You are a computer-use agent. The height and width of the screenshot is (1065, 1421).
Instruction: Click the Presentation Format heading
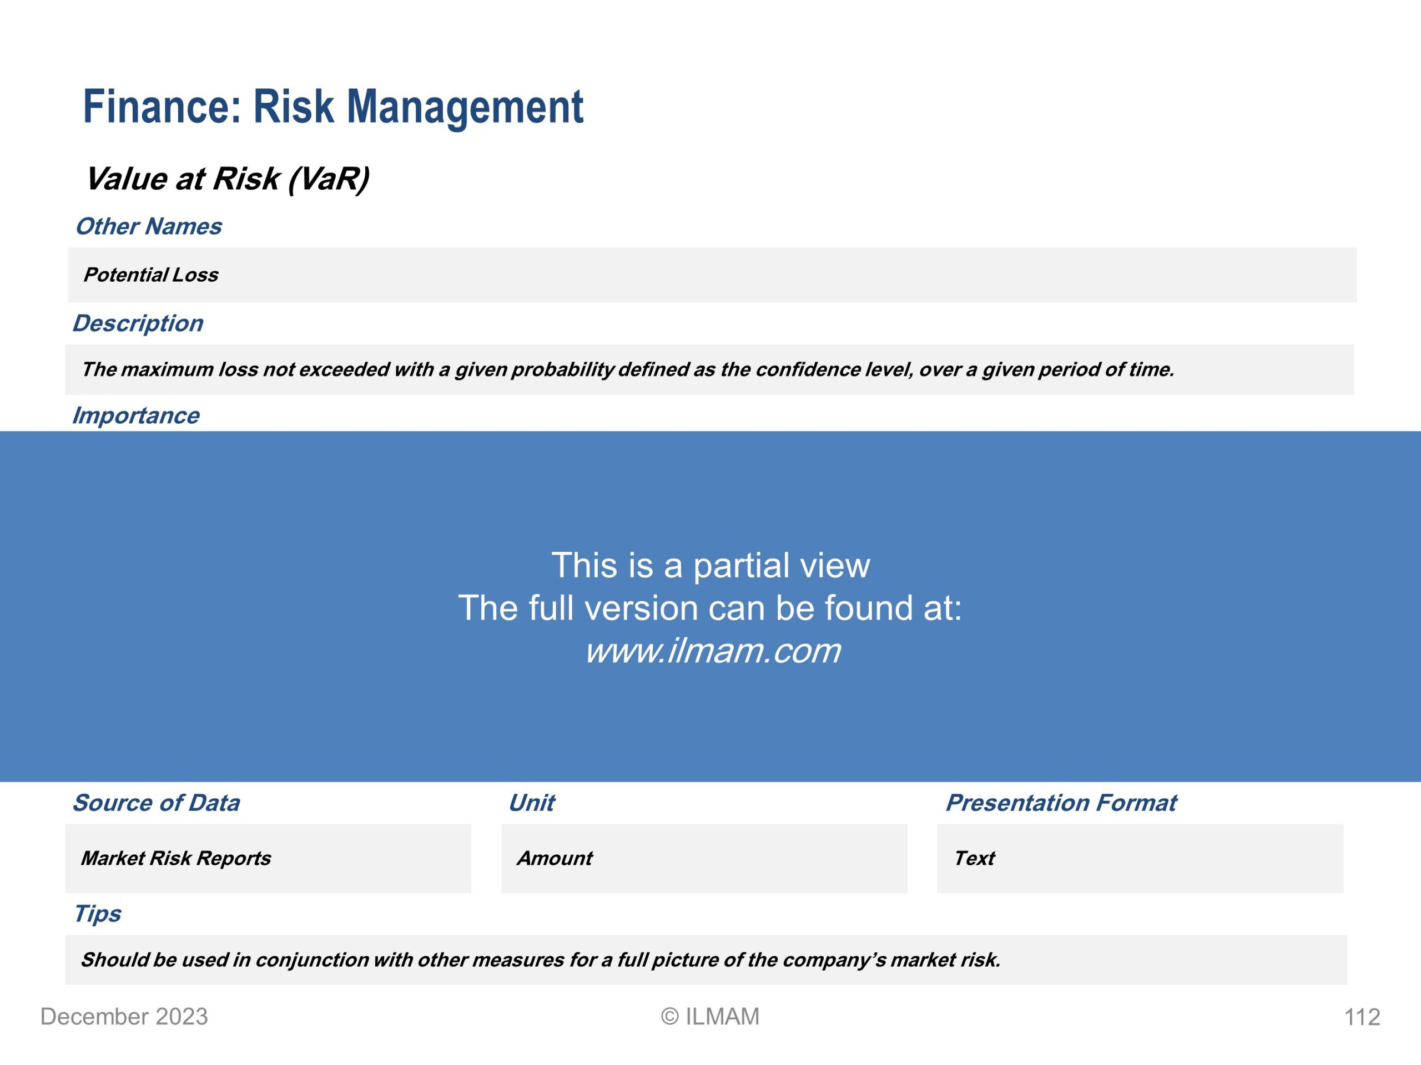click(x=1061, y=803)
